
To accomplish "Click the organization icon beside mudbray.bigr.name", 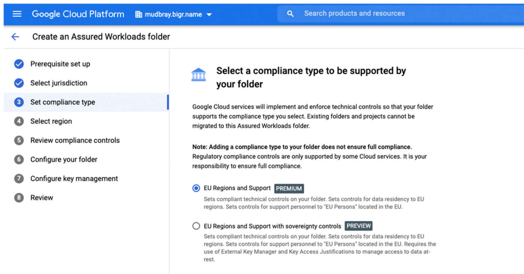I will [139, 15].
